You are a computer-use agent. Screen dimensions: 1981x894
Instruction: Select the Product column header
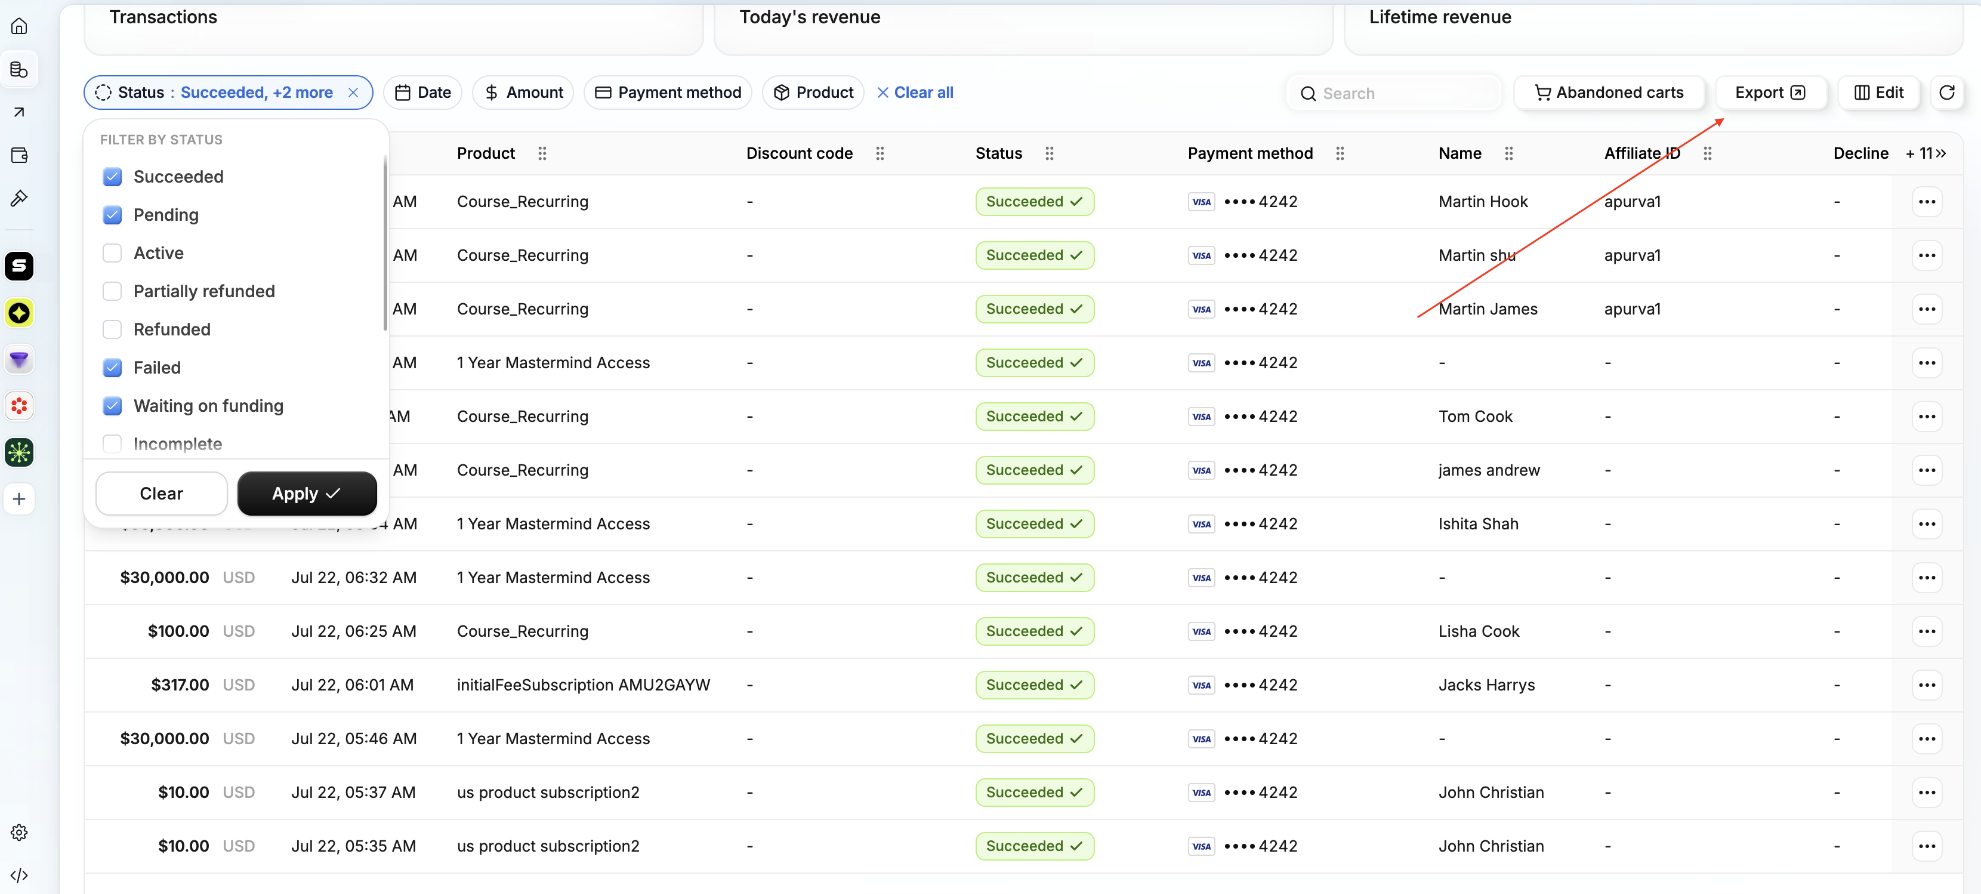(x=486, y=153)
